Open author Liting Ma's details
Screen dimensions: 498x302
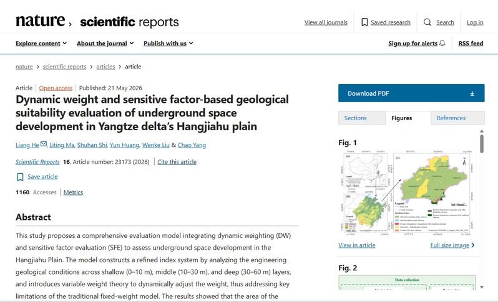pyautogui.click(x=62, y=145)
